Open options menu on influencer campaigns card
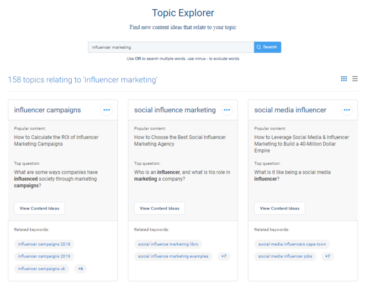The height and width of the screenshot is (288, 370). tap(106, 110)
